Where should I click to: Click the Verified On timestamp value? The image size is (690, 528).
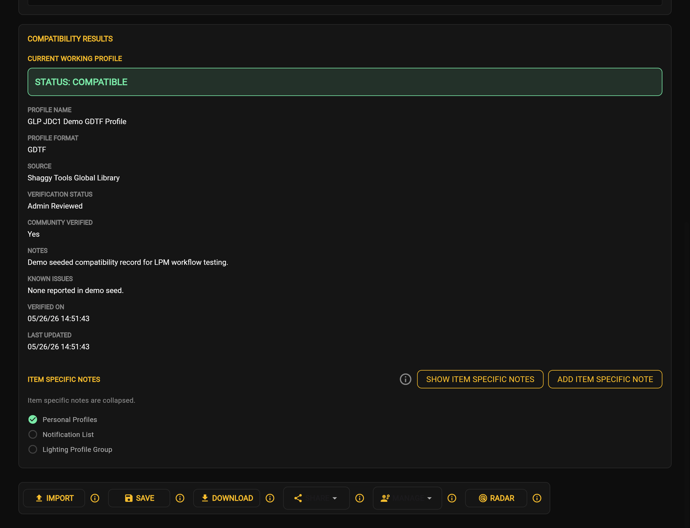pos(58,319)
